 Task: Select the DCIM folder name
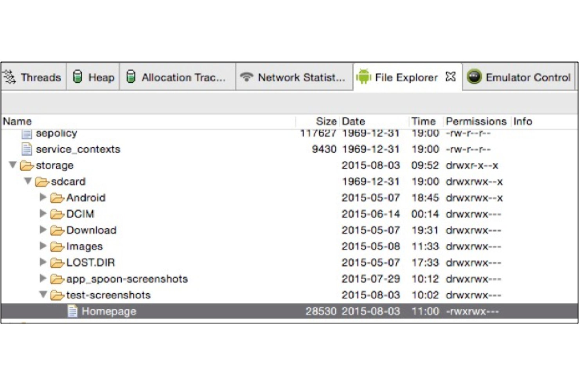[x=80, y=214]
